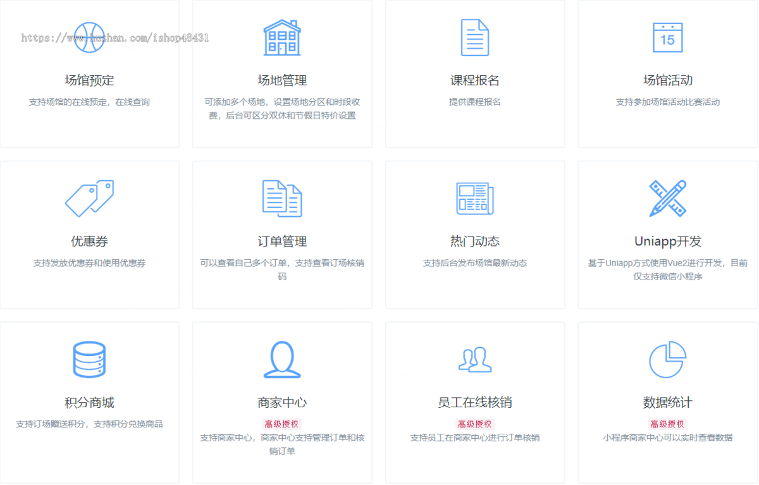Click the 商家中心 title
This screenshot has height=485, width=759.
pos(282,403)
